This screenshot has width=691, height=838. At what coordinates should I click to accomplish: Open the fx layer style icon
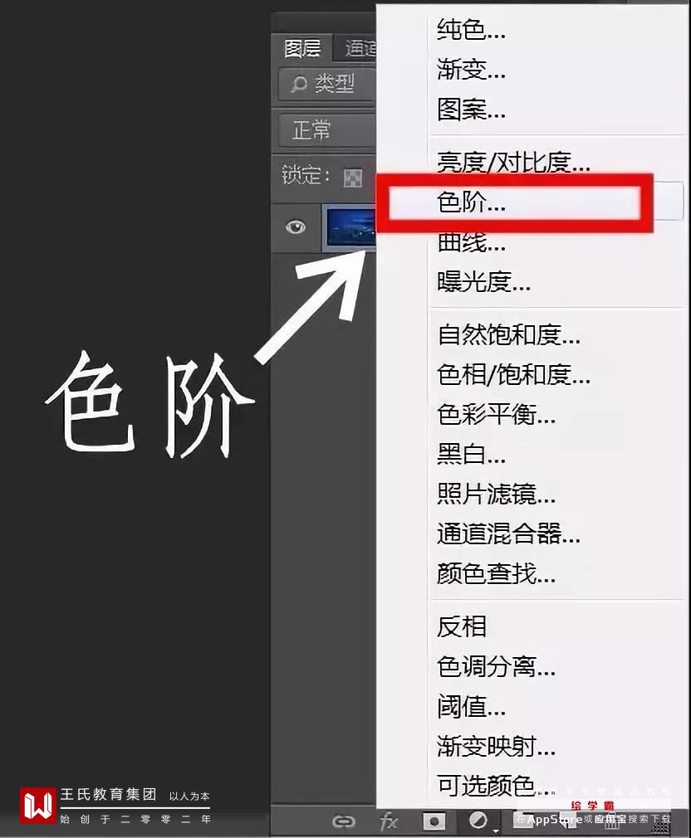[389, 821]
